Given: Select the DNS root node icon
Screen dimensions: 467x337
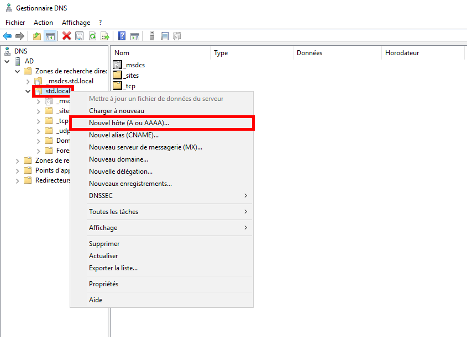Looking at the screenshot, I should pyautogui.click(x=6, y=51).
